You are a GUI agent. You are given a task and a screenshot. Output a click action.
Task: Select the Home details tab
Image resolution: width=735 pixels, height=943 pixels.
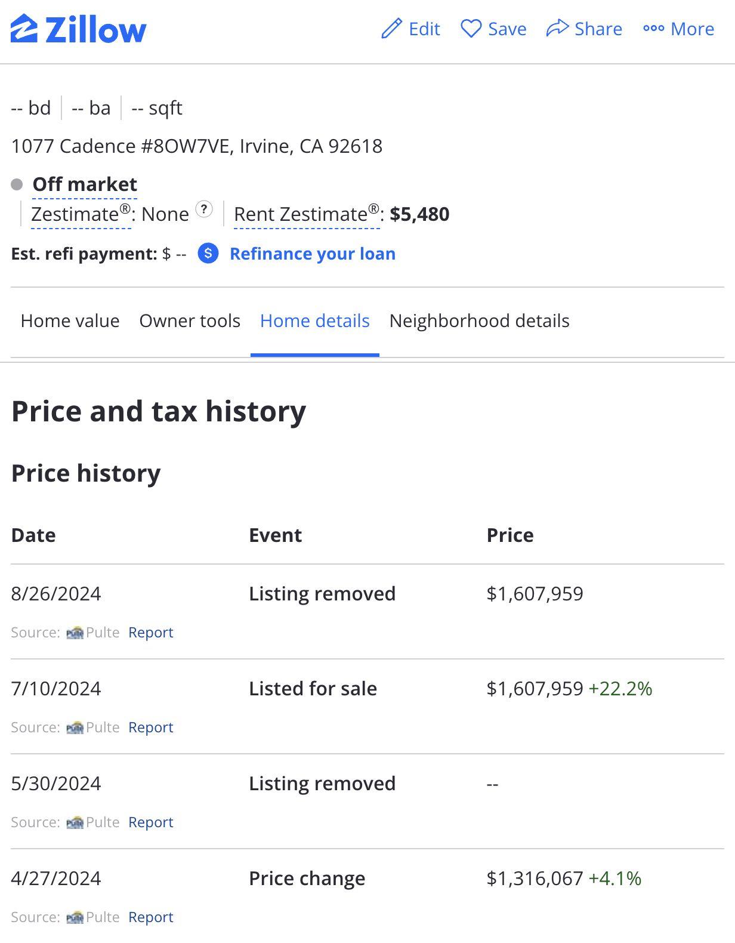(x=314, y=321)
